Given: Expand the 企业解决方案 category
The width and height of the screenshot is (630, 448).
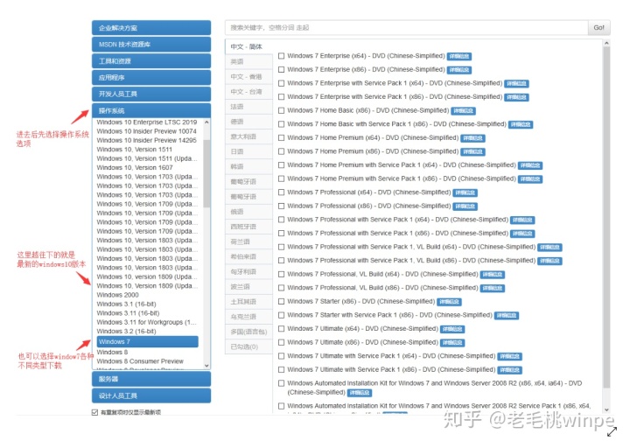Looking at the screenshot, I should pyautogui.click(x=151, y=28).
